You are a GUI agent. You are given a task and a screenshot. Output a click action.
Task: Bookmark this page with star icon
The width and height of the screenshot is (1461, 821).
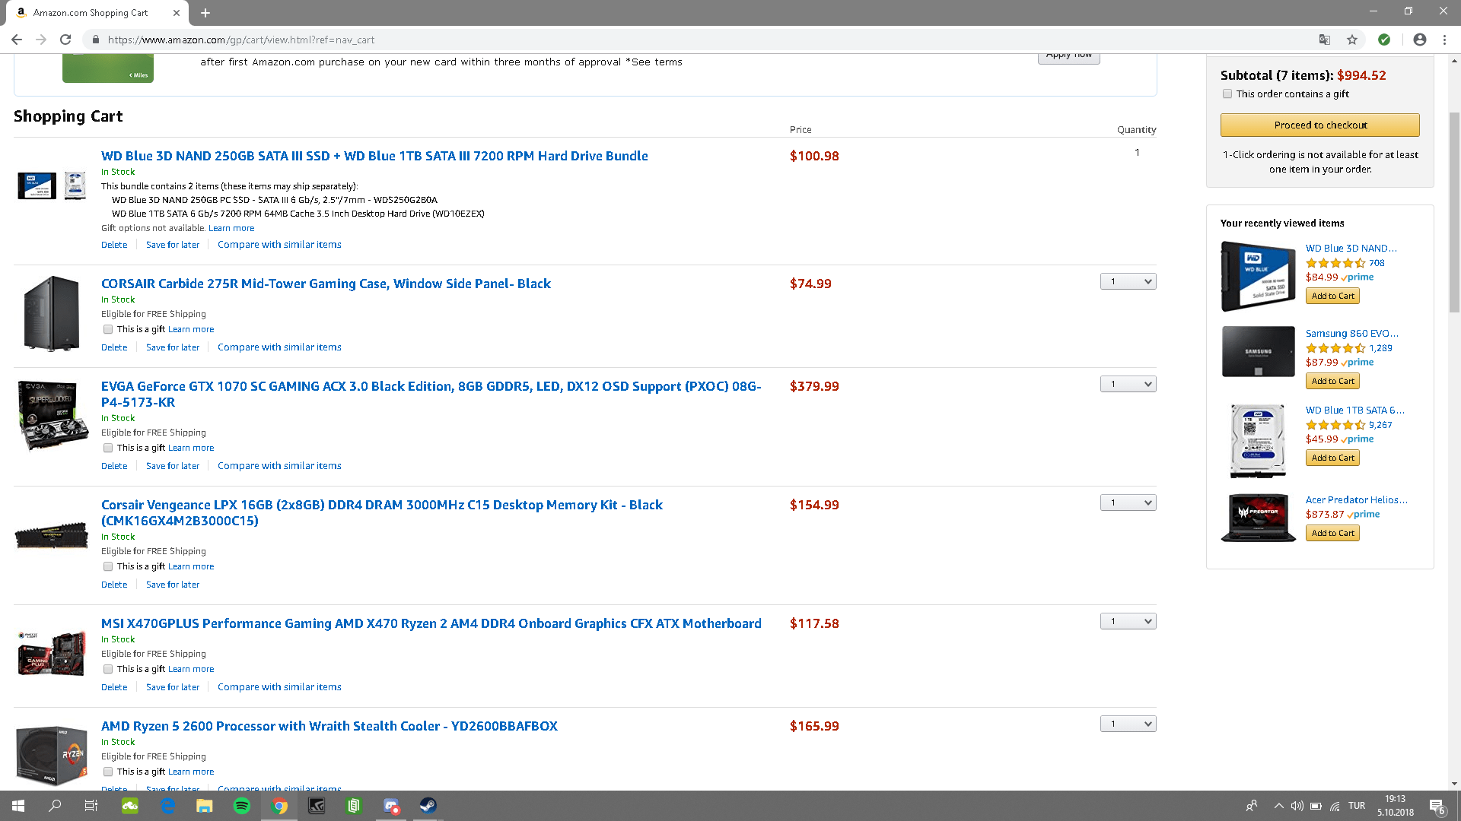coord(1352,40)
